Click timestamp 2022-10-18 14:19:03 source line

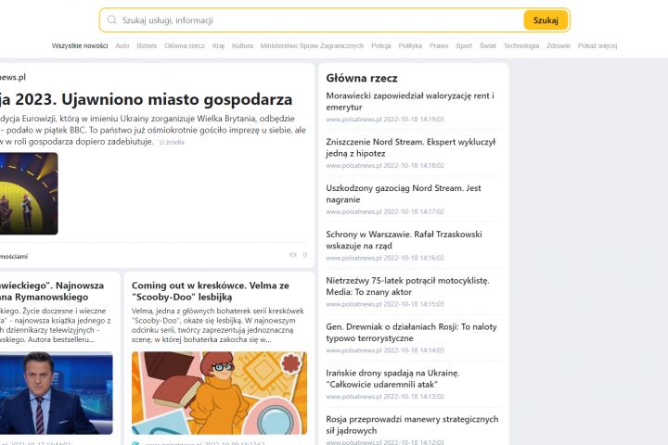point(385,120)
